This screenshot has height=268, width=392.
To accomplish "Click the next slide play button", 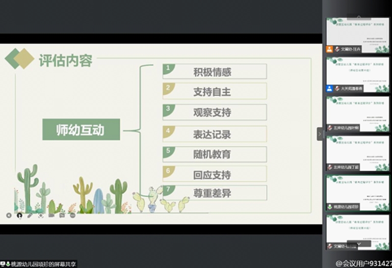I will coord(19,215).
